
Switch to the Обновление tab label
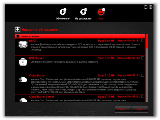(63, 19)
